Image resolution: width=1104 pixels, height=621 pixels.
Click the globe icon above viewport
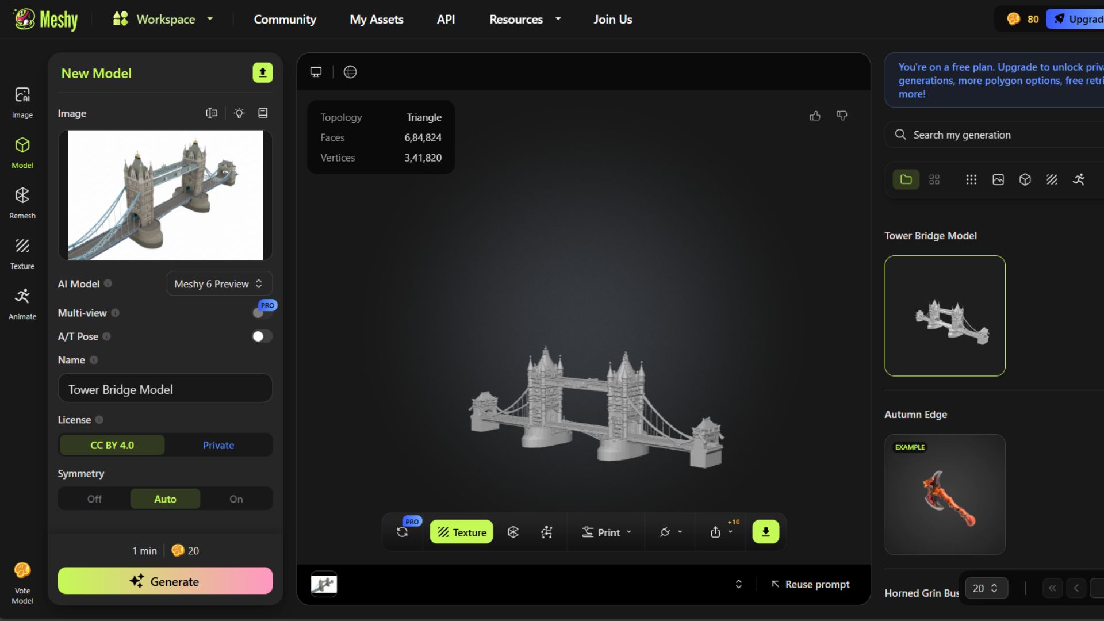(x=350, y=72)
